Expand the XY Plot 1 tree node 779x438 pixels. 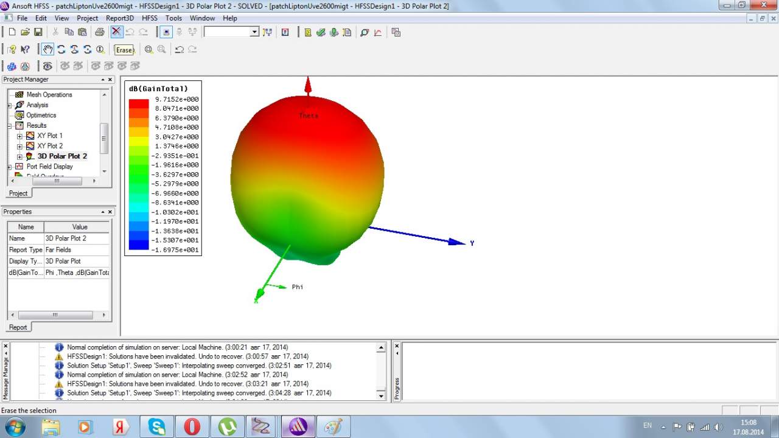(x=19, y=136)
